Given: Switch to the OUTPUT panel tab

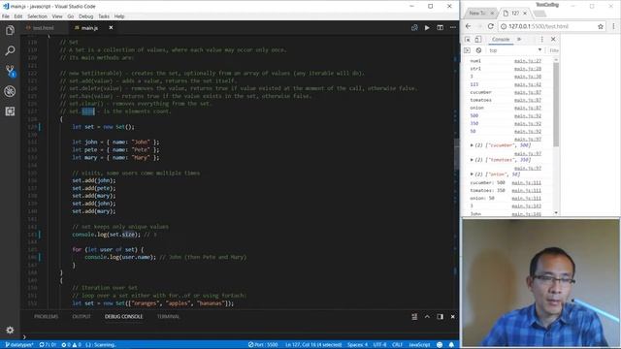Looking at the screenshot, I should pos(82,317).
